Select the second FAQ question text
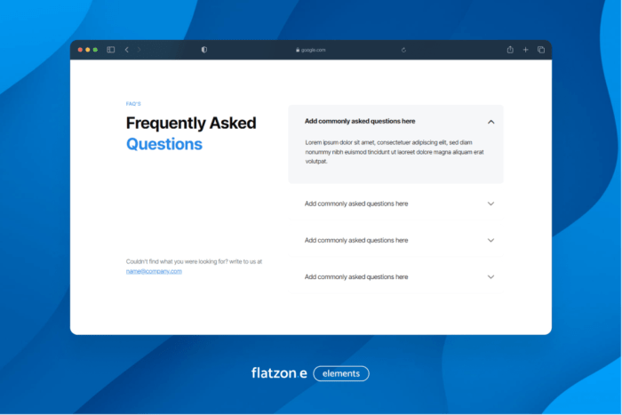Viewport: 622px width, 415px height. click(355, 204)
